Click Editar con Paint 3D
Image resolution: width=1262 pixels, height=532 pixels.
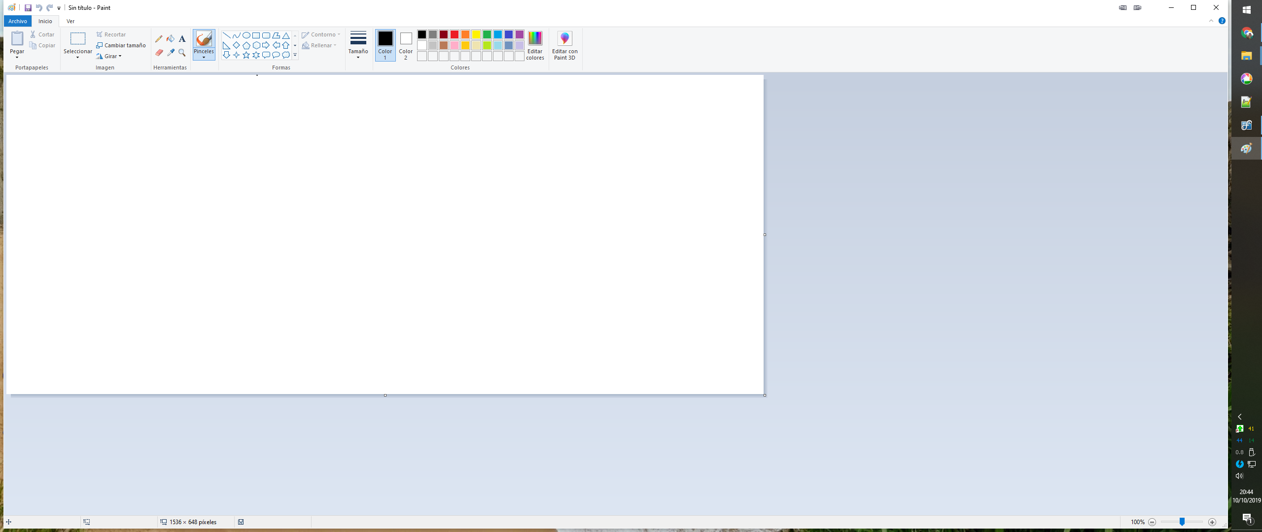tap(564, 45)
